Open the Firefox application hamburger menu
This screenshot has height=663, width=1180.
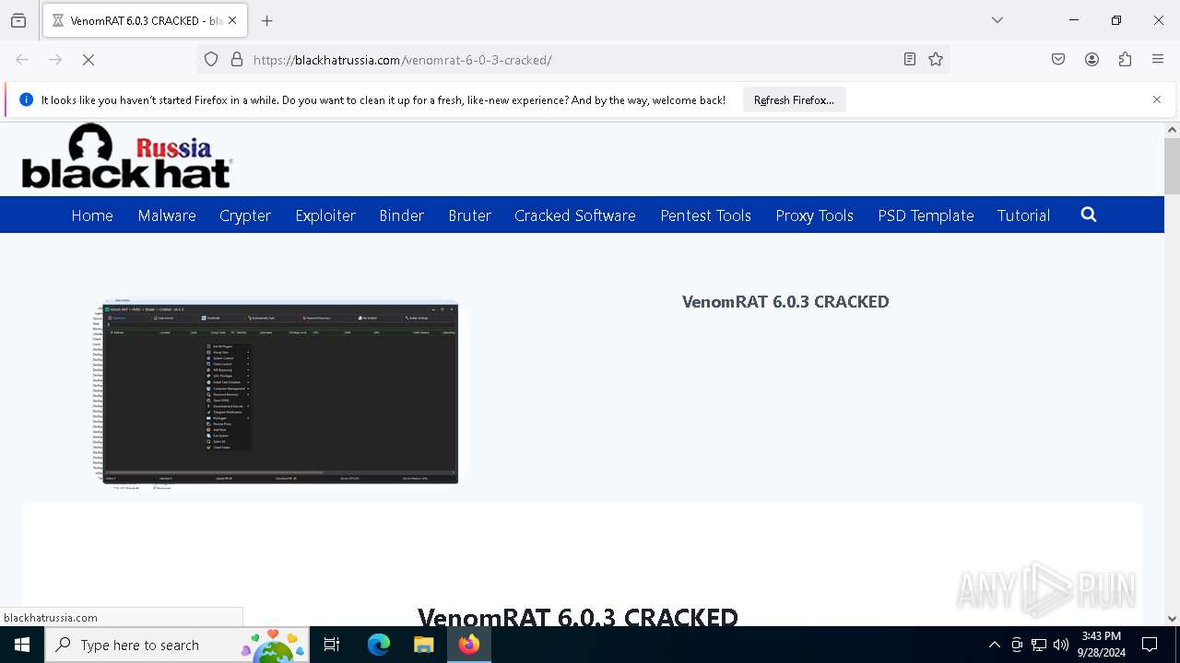(x=1158, y=60)
